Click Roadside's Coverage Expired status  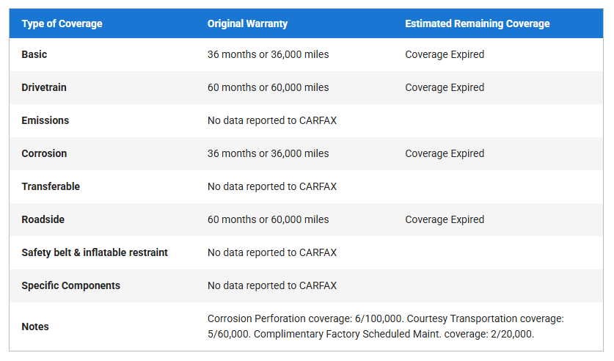(x=445, y=219)
